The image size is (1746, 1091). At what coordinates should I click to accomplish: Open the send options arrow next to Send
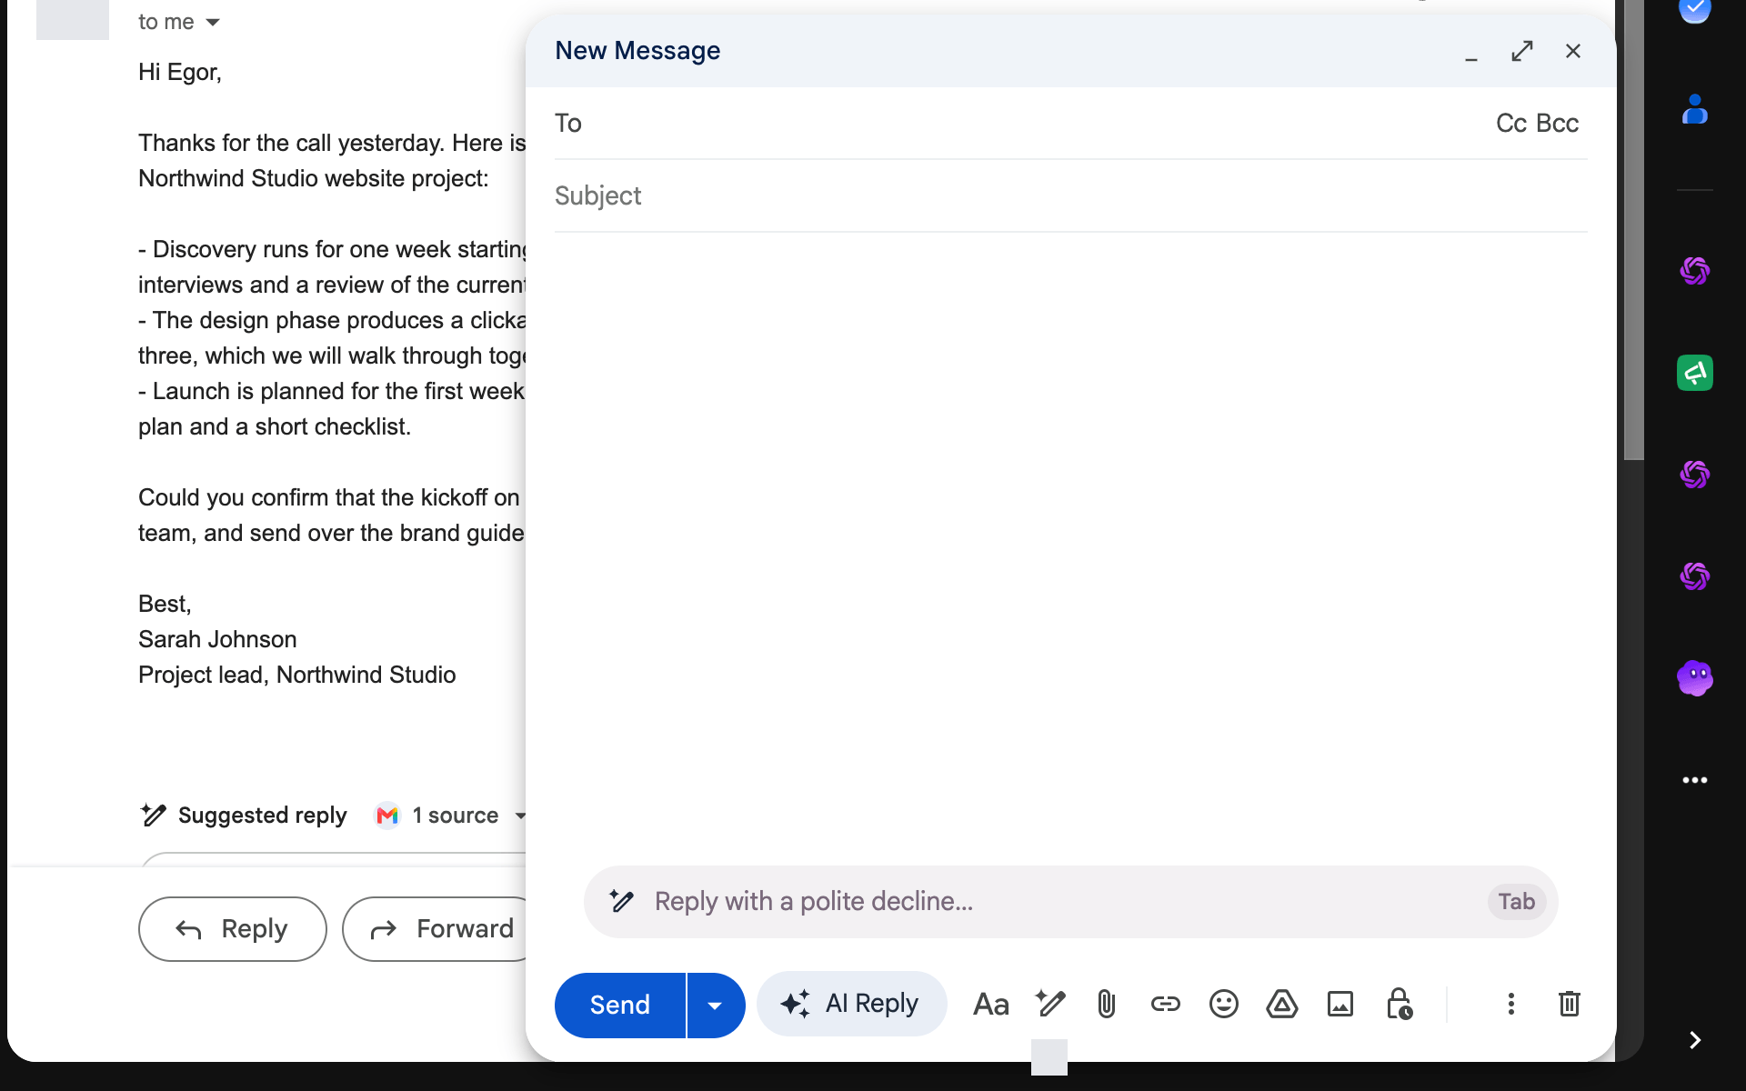coord(715,1005)
